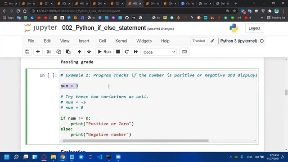This screenshot has width=288, height=162.
Task: Open the Gmail bookmark icon
Action: 239,18
